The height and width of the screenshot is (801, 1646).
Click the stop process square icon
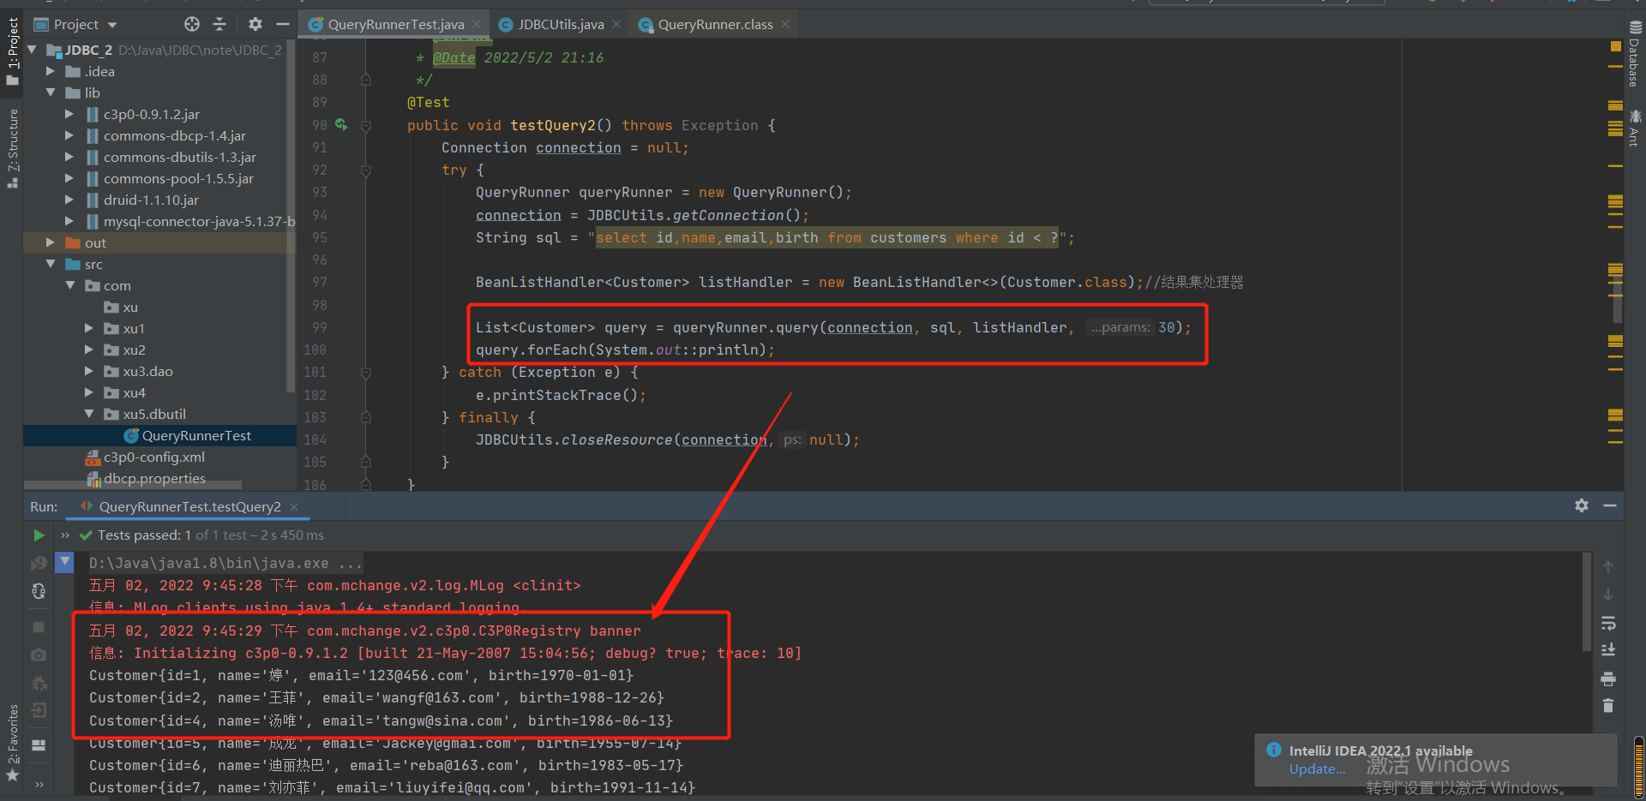coord(39,627)
